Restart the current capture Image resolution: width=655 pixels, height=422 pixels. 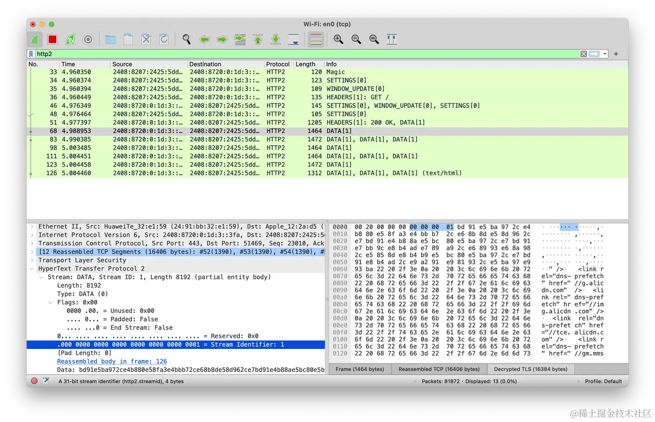(70, 39)
